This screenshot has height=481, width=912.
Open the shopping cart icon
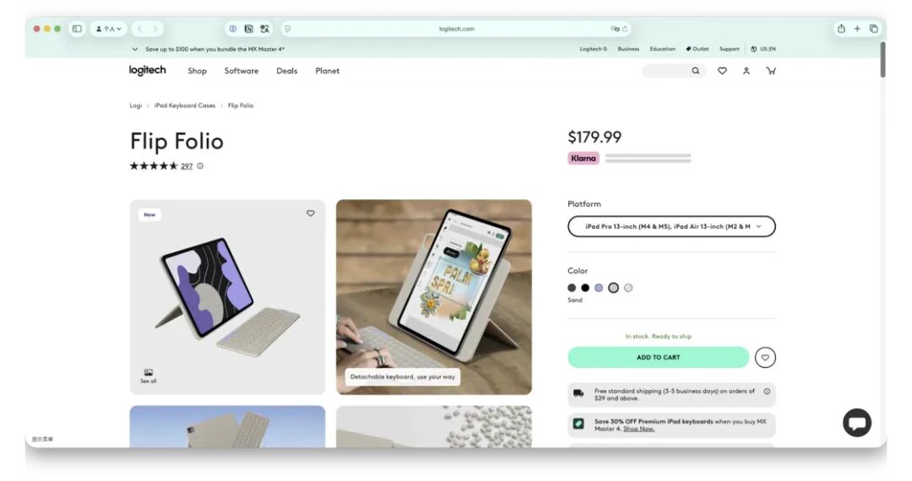click(771, 71)
